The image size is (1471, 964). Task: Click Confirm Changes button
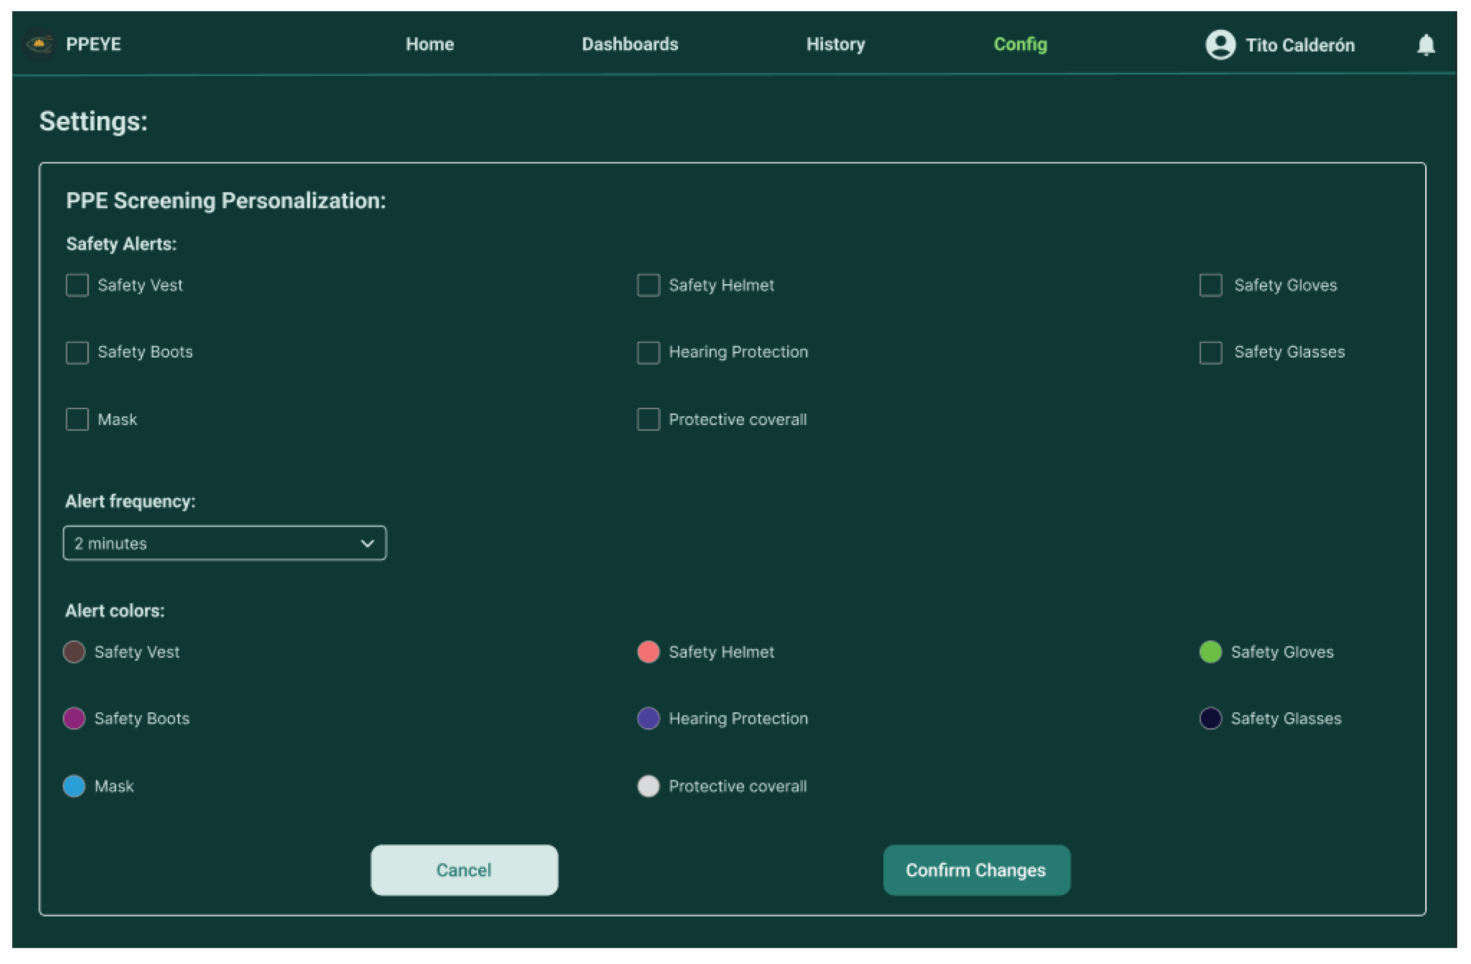(976, 870)
